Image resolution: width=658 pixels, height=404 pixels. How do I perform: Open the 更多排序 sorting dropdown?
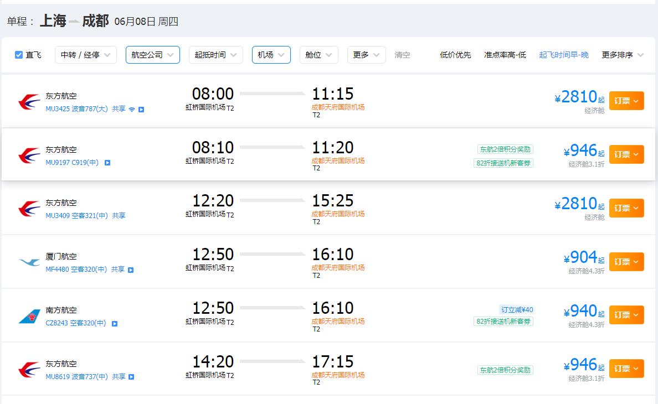coord(623,55)
